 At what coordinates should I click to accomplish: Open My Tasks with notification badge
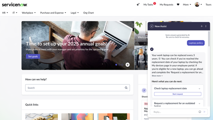[x=149, y=4]
